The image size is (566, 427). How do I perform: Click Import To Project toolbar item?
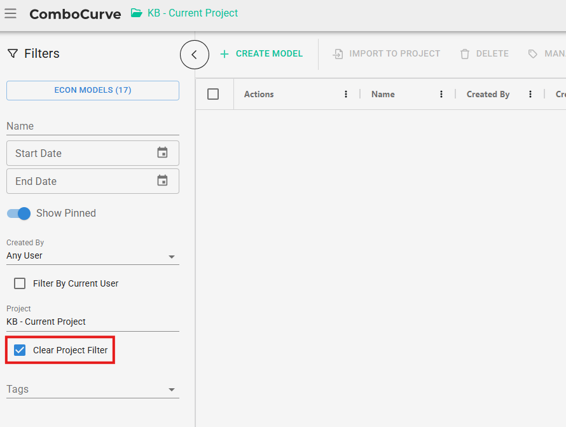tap(387, 54)
